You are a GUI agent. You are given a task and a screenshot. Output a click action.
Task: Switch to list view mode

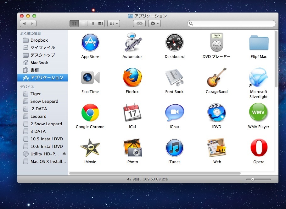coord(83,24)
